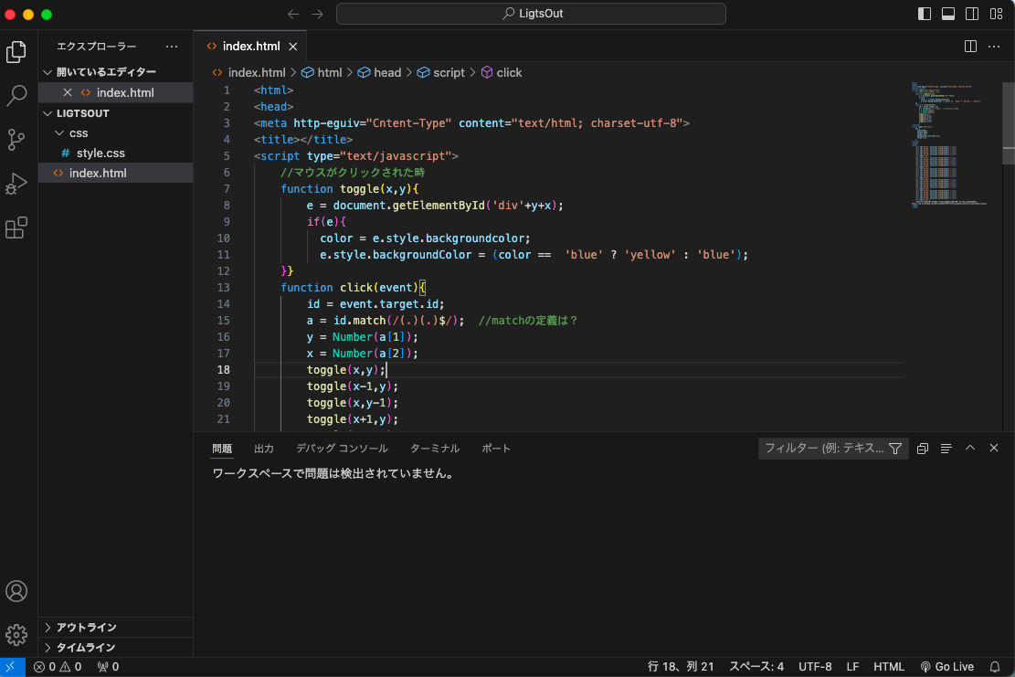Open the Search view in activity bar
1015x677 pixels.
pyautogui.click(x=16, y=95)
